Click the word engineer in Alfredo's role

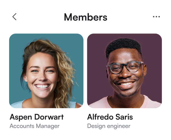click(x=119, y=126)
